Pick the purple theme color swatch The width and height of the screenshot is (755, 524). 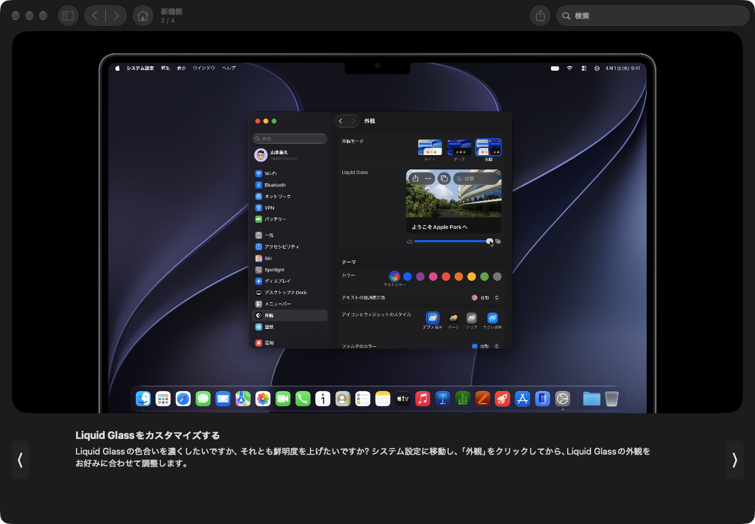tap(421, 277)
